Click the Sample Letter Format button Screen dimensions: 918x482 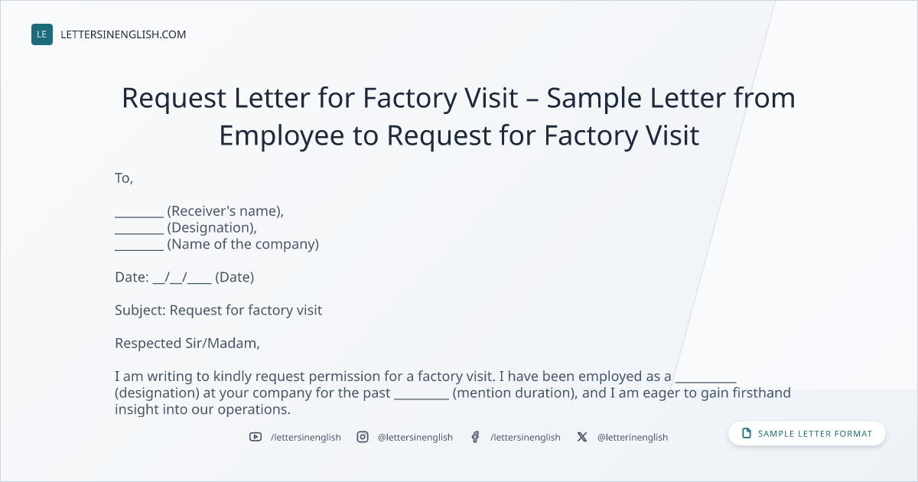coord(807,433)
